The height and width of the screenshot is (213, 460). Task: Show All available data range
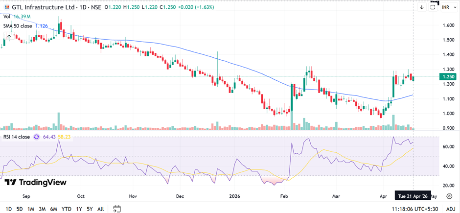click(100, 209)
